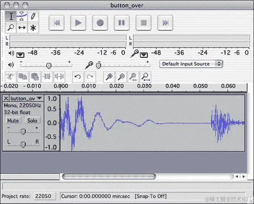Select the Multi-tool asterisk
This screenshot has width=254, height=204.
pyautogui.click(x=33, y=27)
